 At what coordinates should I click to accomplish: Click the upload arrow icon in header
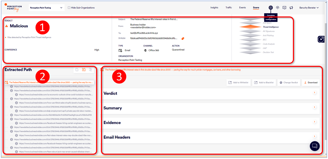(x=278, y=8)
